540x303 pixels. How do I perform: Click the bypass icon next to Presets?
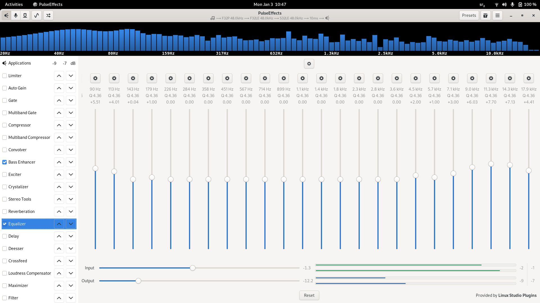coord(485,15)
